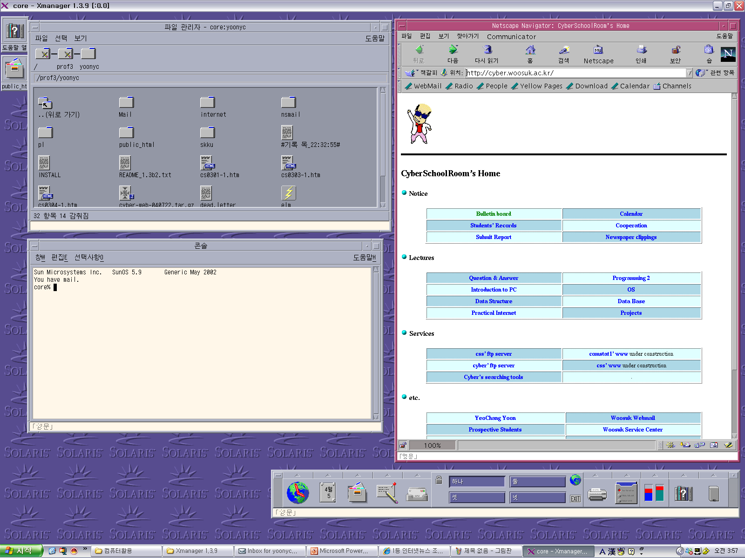Open 찾아가기 menu in Netscape
The height and width of the screenshot is (558, 745).
point(467,36)
